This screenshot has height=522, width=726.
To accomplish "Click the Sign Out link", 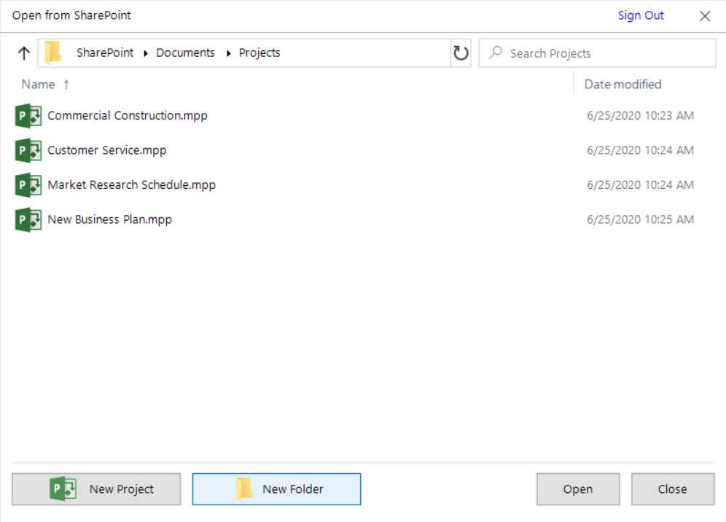I will coord(640,15).
